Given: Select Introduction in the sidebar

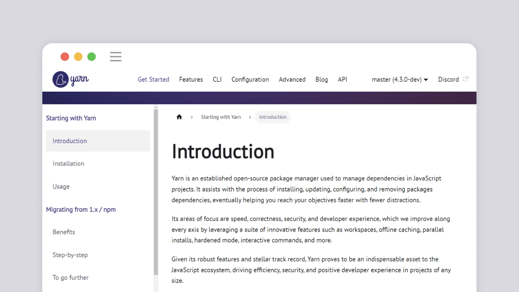Looking at the screenshot, I should (98, 141).
